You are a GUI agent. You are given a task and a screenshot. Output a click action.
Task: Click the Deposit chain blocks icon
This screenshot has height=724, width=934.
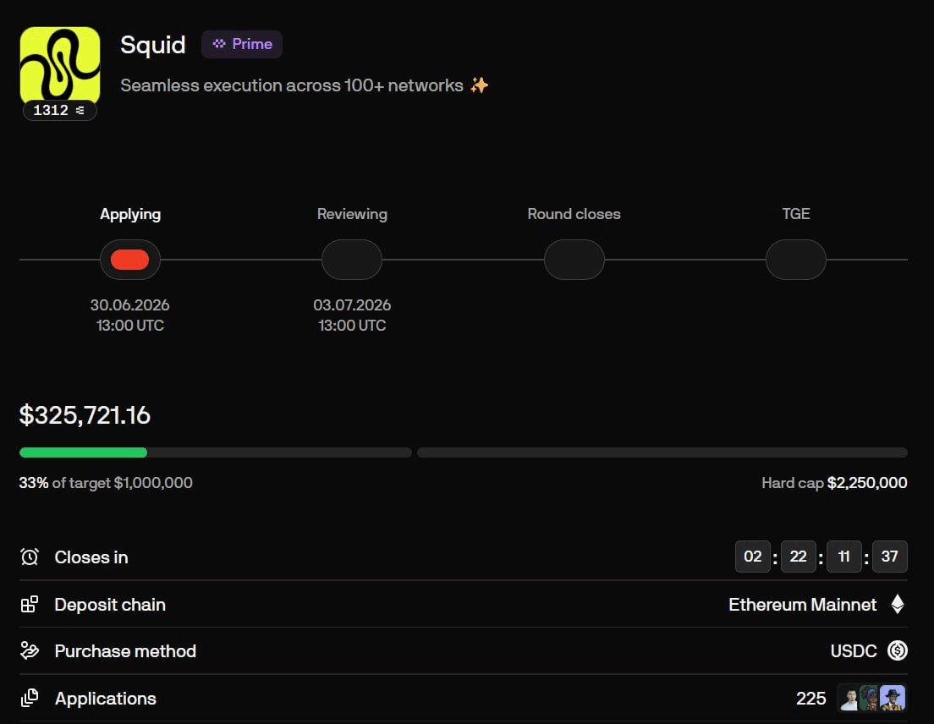click(29, 605)
